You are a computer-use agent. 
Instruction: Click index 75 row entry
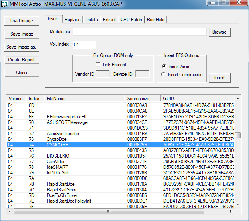point(31,150)
